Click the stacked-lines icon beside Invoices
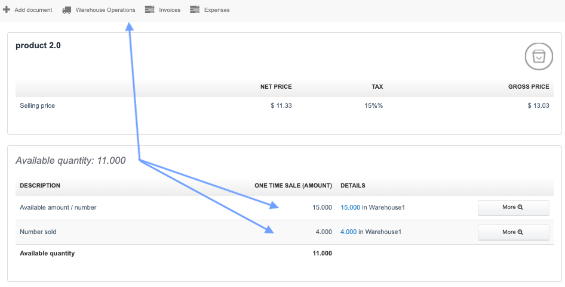This screenshot has width=565, height=287. (149, 10)
